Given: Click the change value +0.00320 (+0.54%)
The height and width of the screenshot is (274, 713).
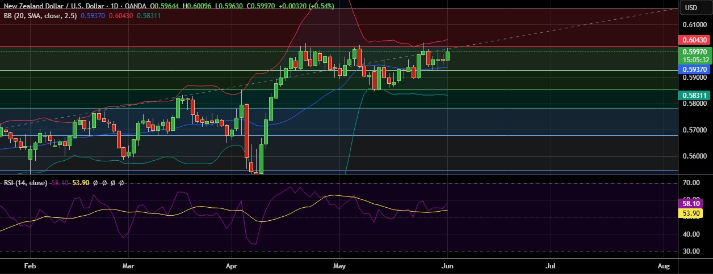Looking at the screenshot, I should (x=305, y=6).
